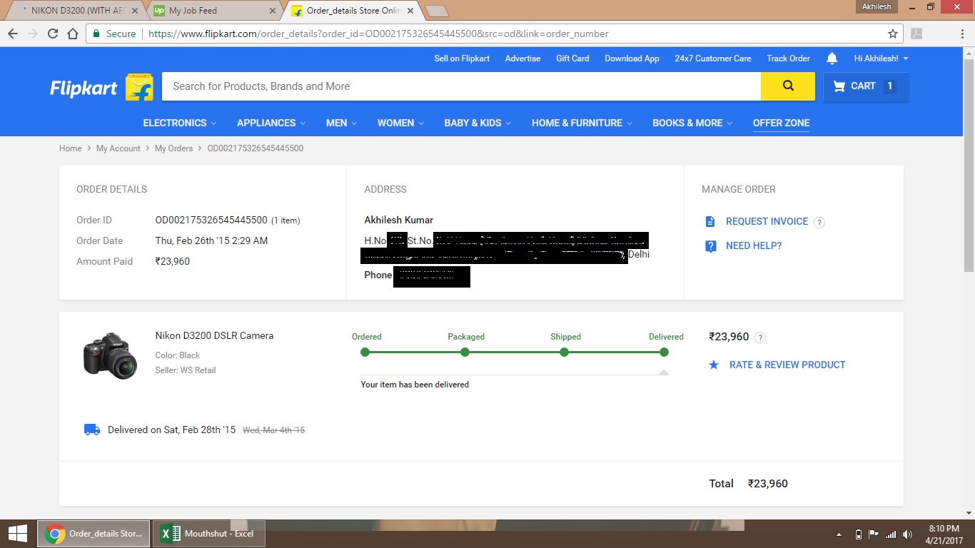Expand the Home & Furniture dropdown
This screenshot has height=548, width=975.
[x=582, y=123]
